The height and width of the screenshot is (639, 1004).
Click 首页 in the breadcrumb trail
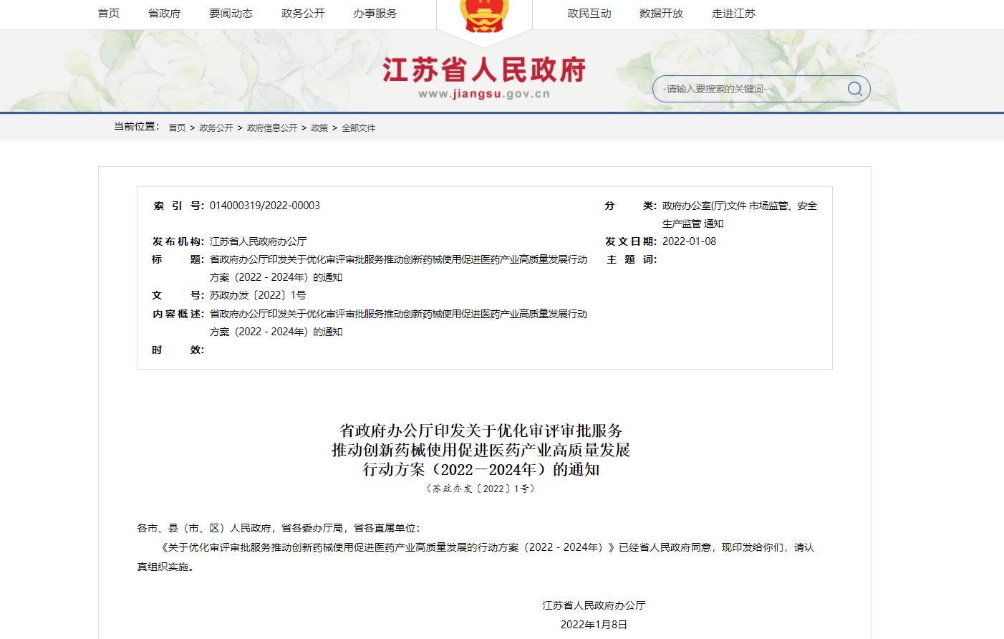coord(177,128)
